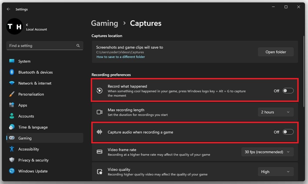Viewport: 308px width, 184px height.
Task: Expand the Max recording length dropdown
Action: pyautogui.click(x=276, y=112)
